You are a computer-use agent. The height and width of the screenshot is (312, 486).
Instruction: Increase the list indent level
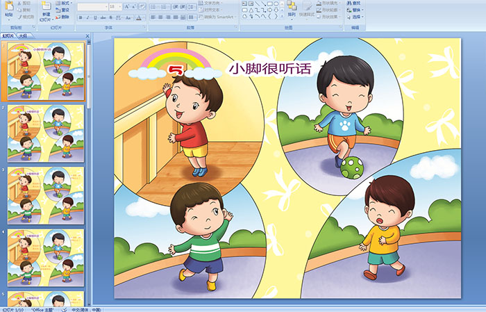183,7
